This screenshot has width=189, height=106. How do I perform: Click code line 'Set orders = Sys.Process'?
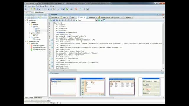pos(71,36)
